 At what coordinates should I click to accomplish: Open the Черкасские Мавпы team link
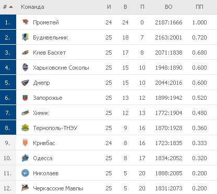[58, 188]
